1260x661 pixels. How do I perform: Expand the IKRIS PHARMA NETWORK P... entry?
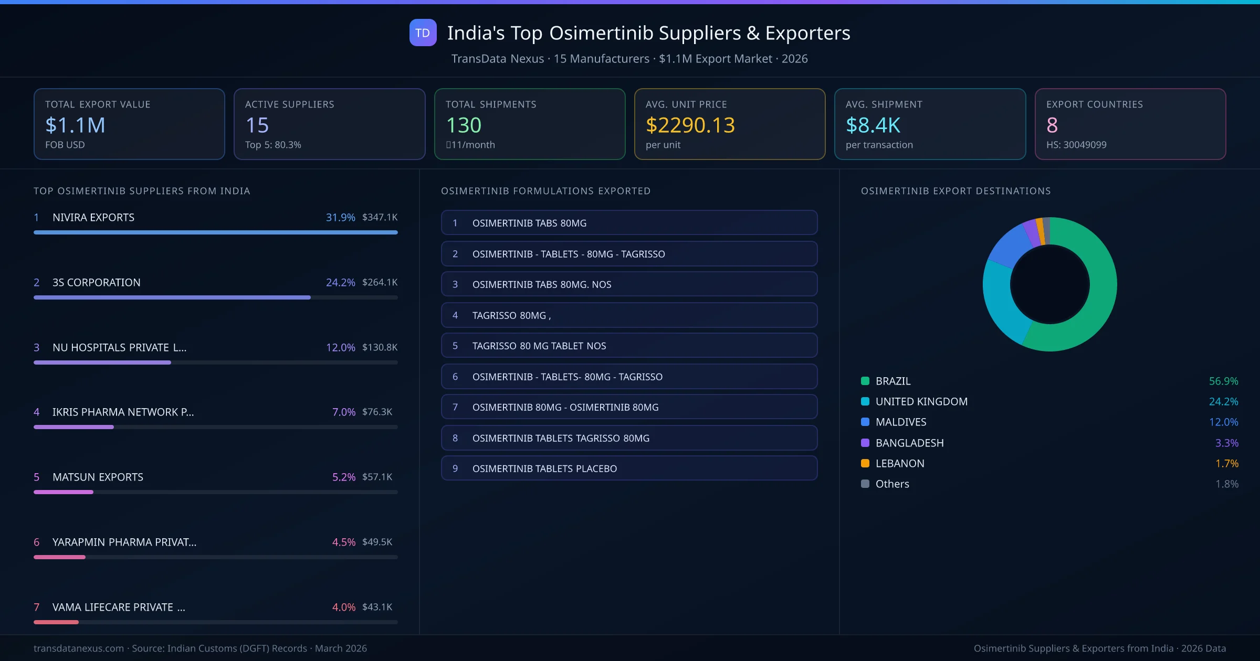pos(123,412)
